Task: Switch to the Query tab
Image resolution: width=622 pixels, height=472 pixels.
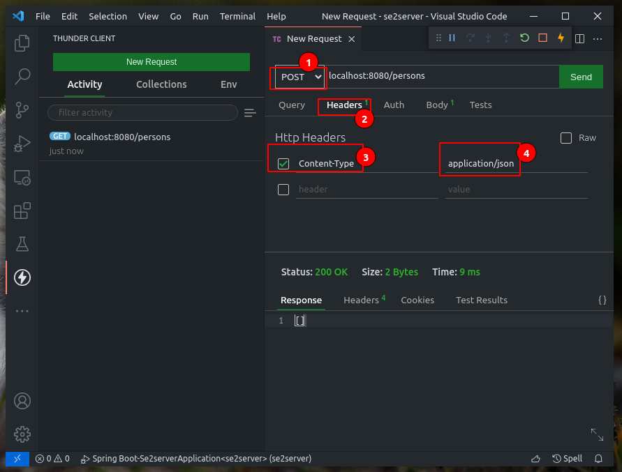Action: click(x=292, y=105)
